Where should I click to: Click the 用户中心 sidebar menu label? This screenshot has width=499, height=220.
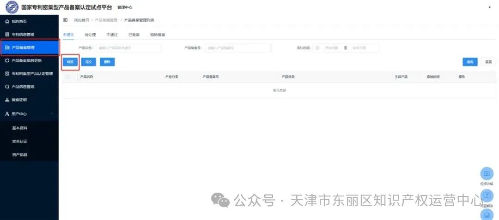pos(19,113)
